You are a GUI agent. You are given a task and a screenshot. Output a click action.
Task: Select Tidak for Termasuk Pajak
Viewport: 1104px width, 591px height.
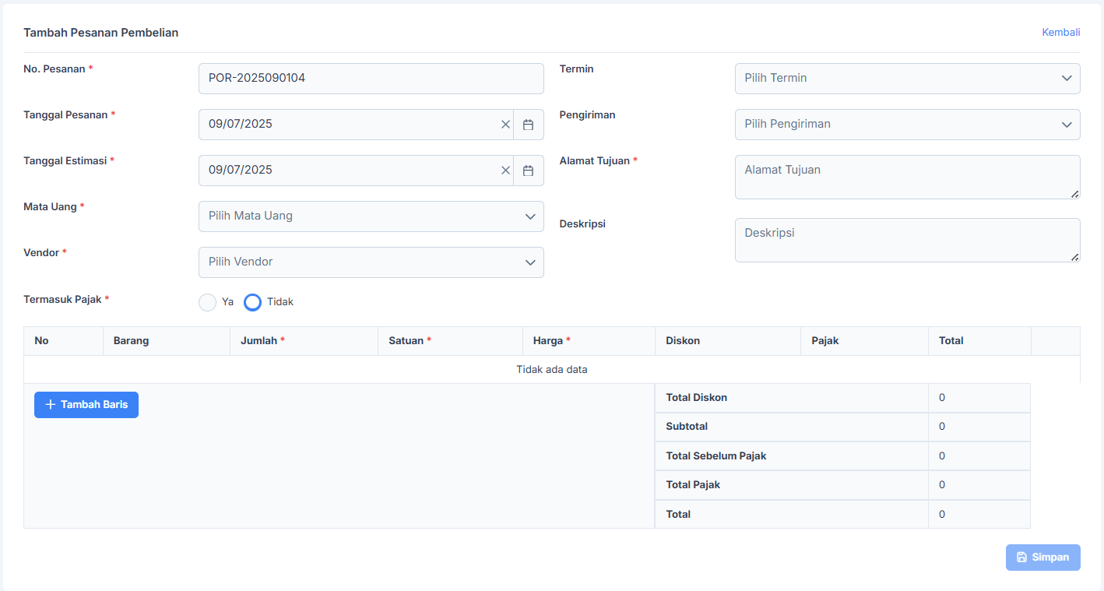(252, 302)
